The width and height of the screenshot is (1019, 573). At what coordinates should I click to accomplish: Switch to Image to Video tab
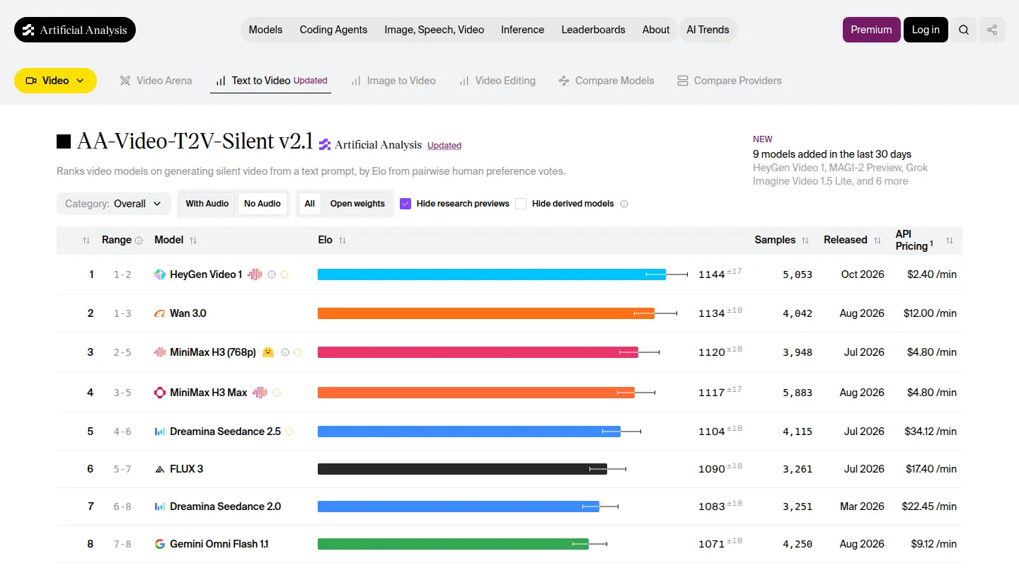pyautogui.click(x=393, y=81)
